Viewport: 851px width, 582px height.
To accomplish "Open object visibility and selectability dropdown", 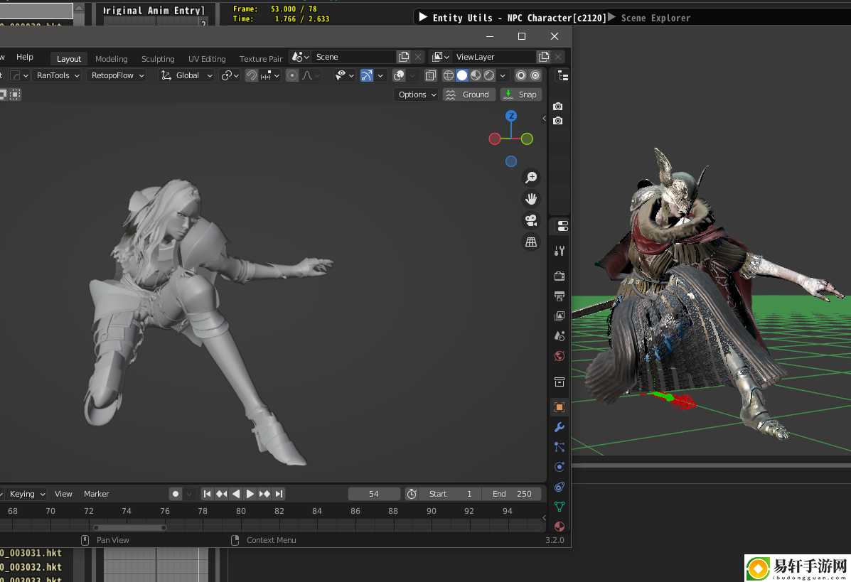I will [x=344, y=75].
